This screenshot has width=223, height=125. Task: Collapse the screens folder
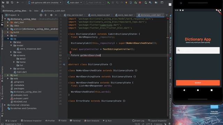(x=11, y=56)
